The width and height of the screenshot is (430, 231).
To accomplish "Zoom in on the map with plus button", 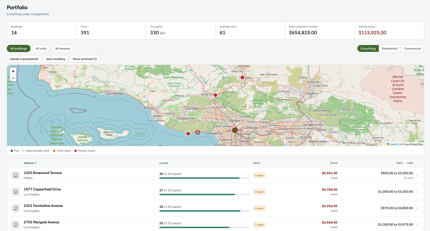I will coord(13,71).
